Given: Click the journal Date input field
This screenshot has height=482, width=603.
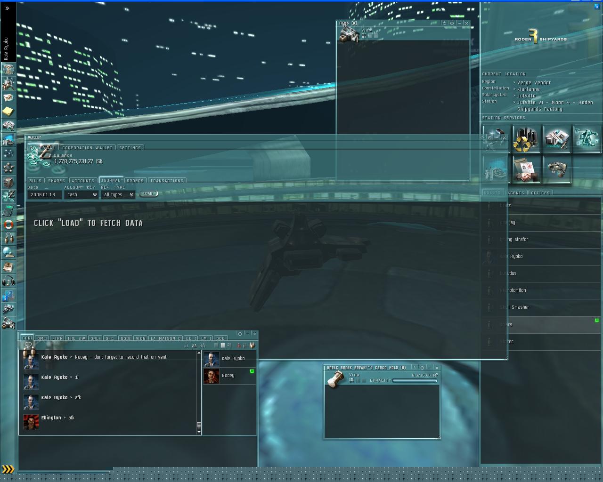Looking at the screenshot, I should coord(44,194).
